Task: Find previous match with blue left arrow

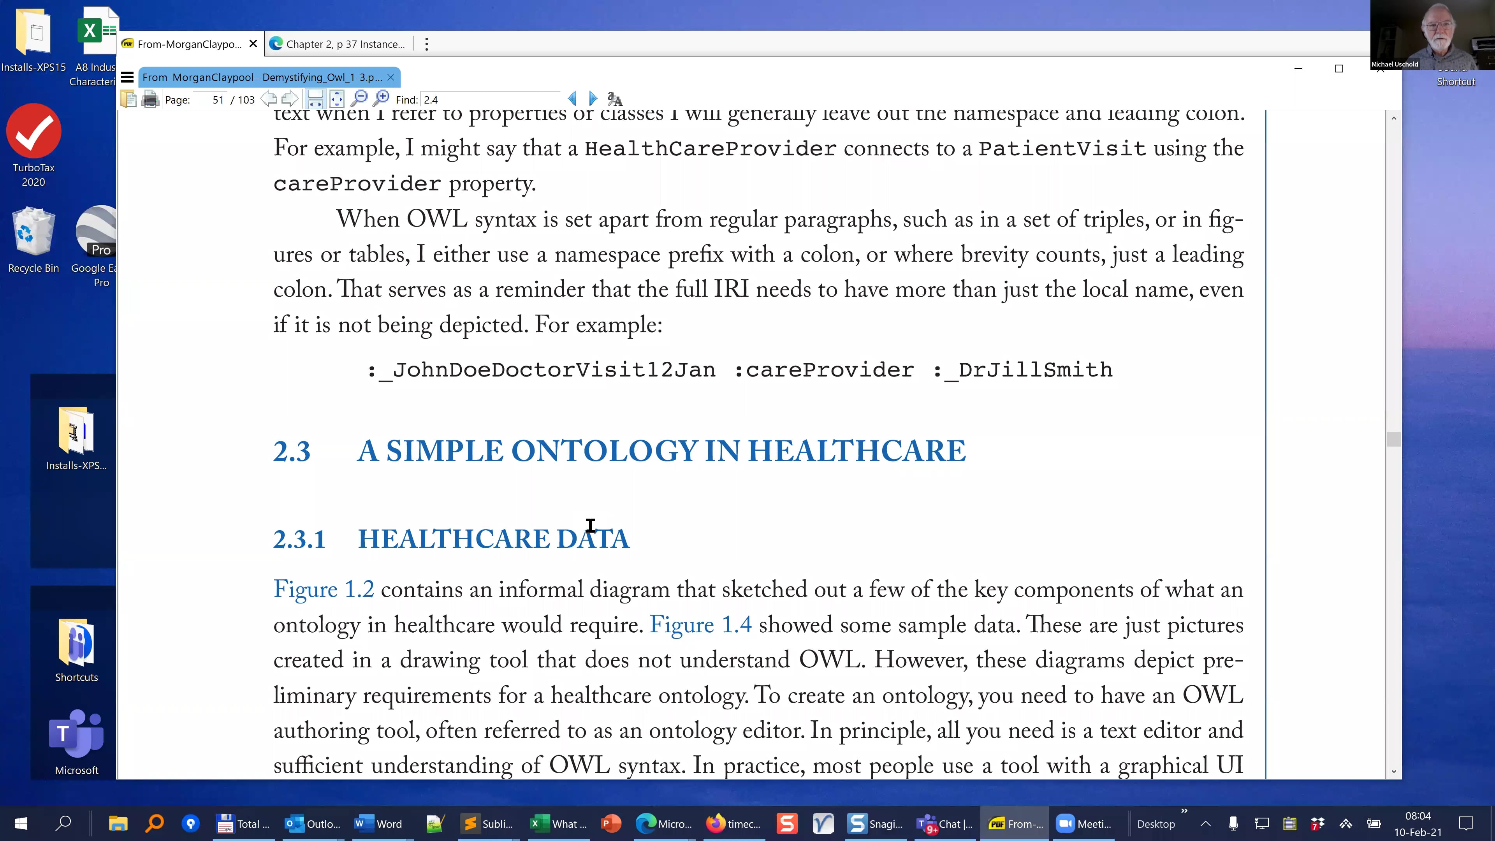Action: (572, 99)
